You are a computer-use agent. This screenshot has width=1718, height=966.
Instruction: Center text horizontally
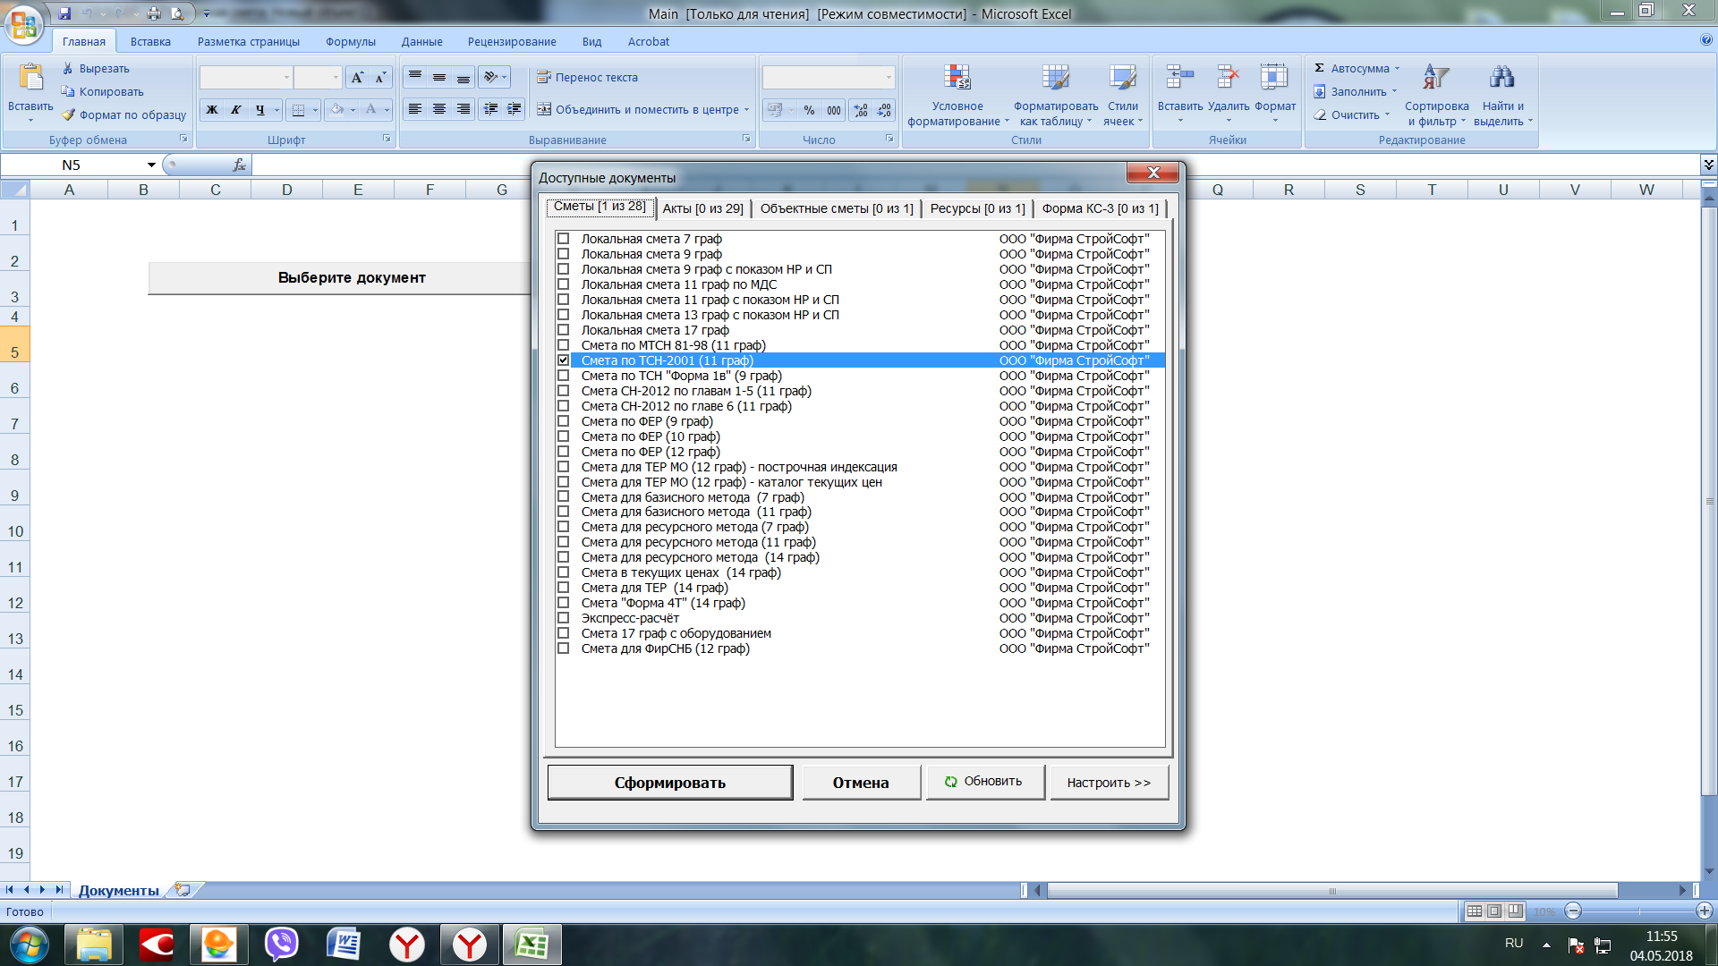pyautogui.click(x=439, y=109)
